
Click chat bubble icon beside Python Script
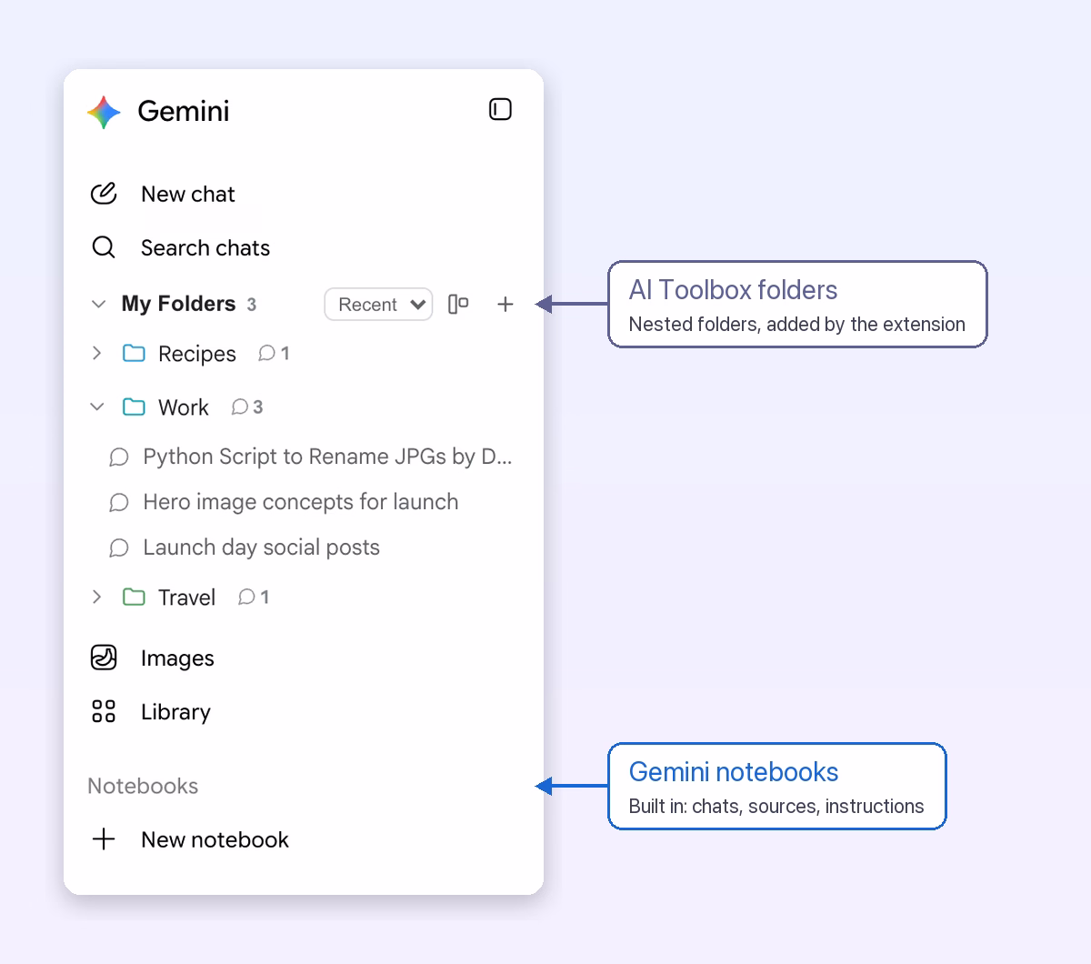(x=118, y=457)
